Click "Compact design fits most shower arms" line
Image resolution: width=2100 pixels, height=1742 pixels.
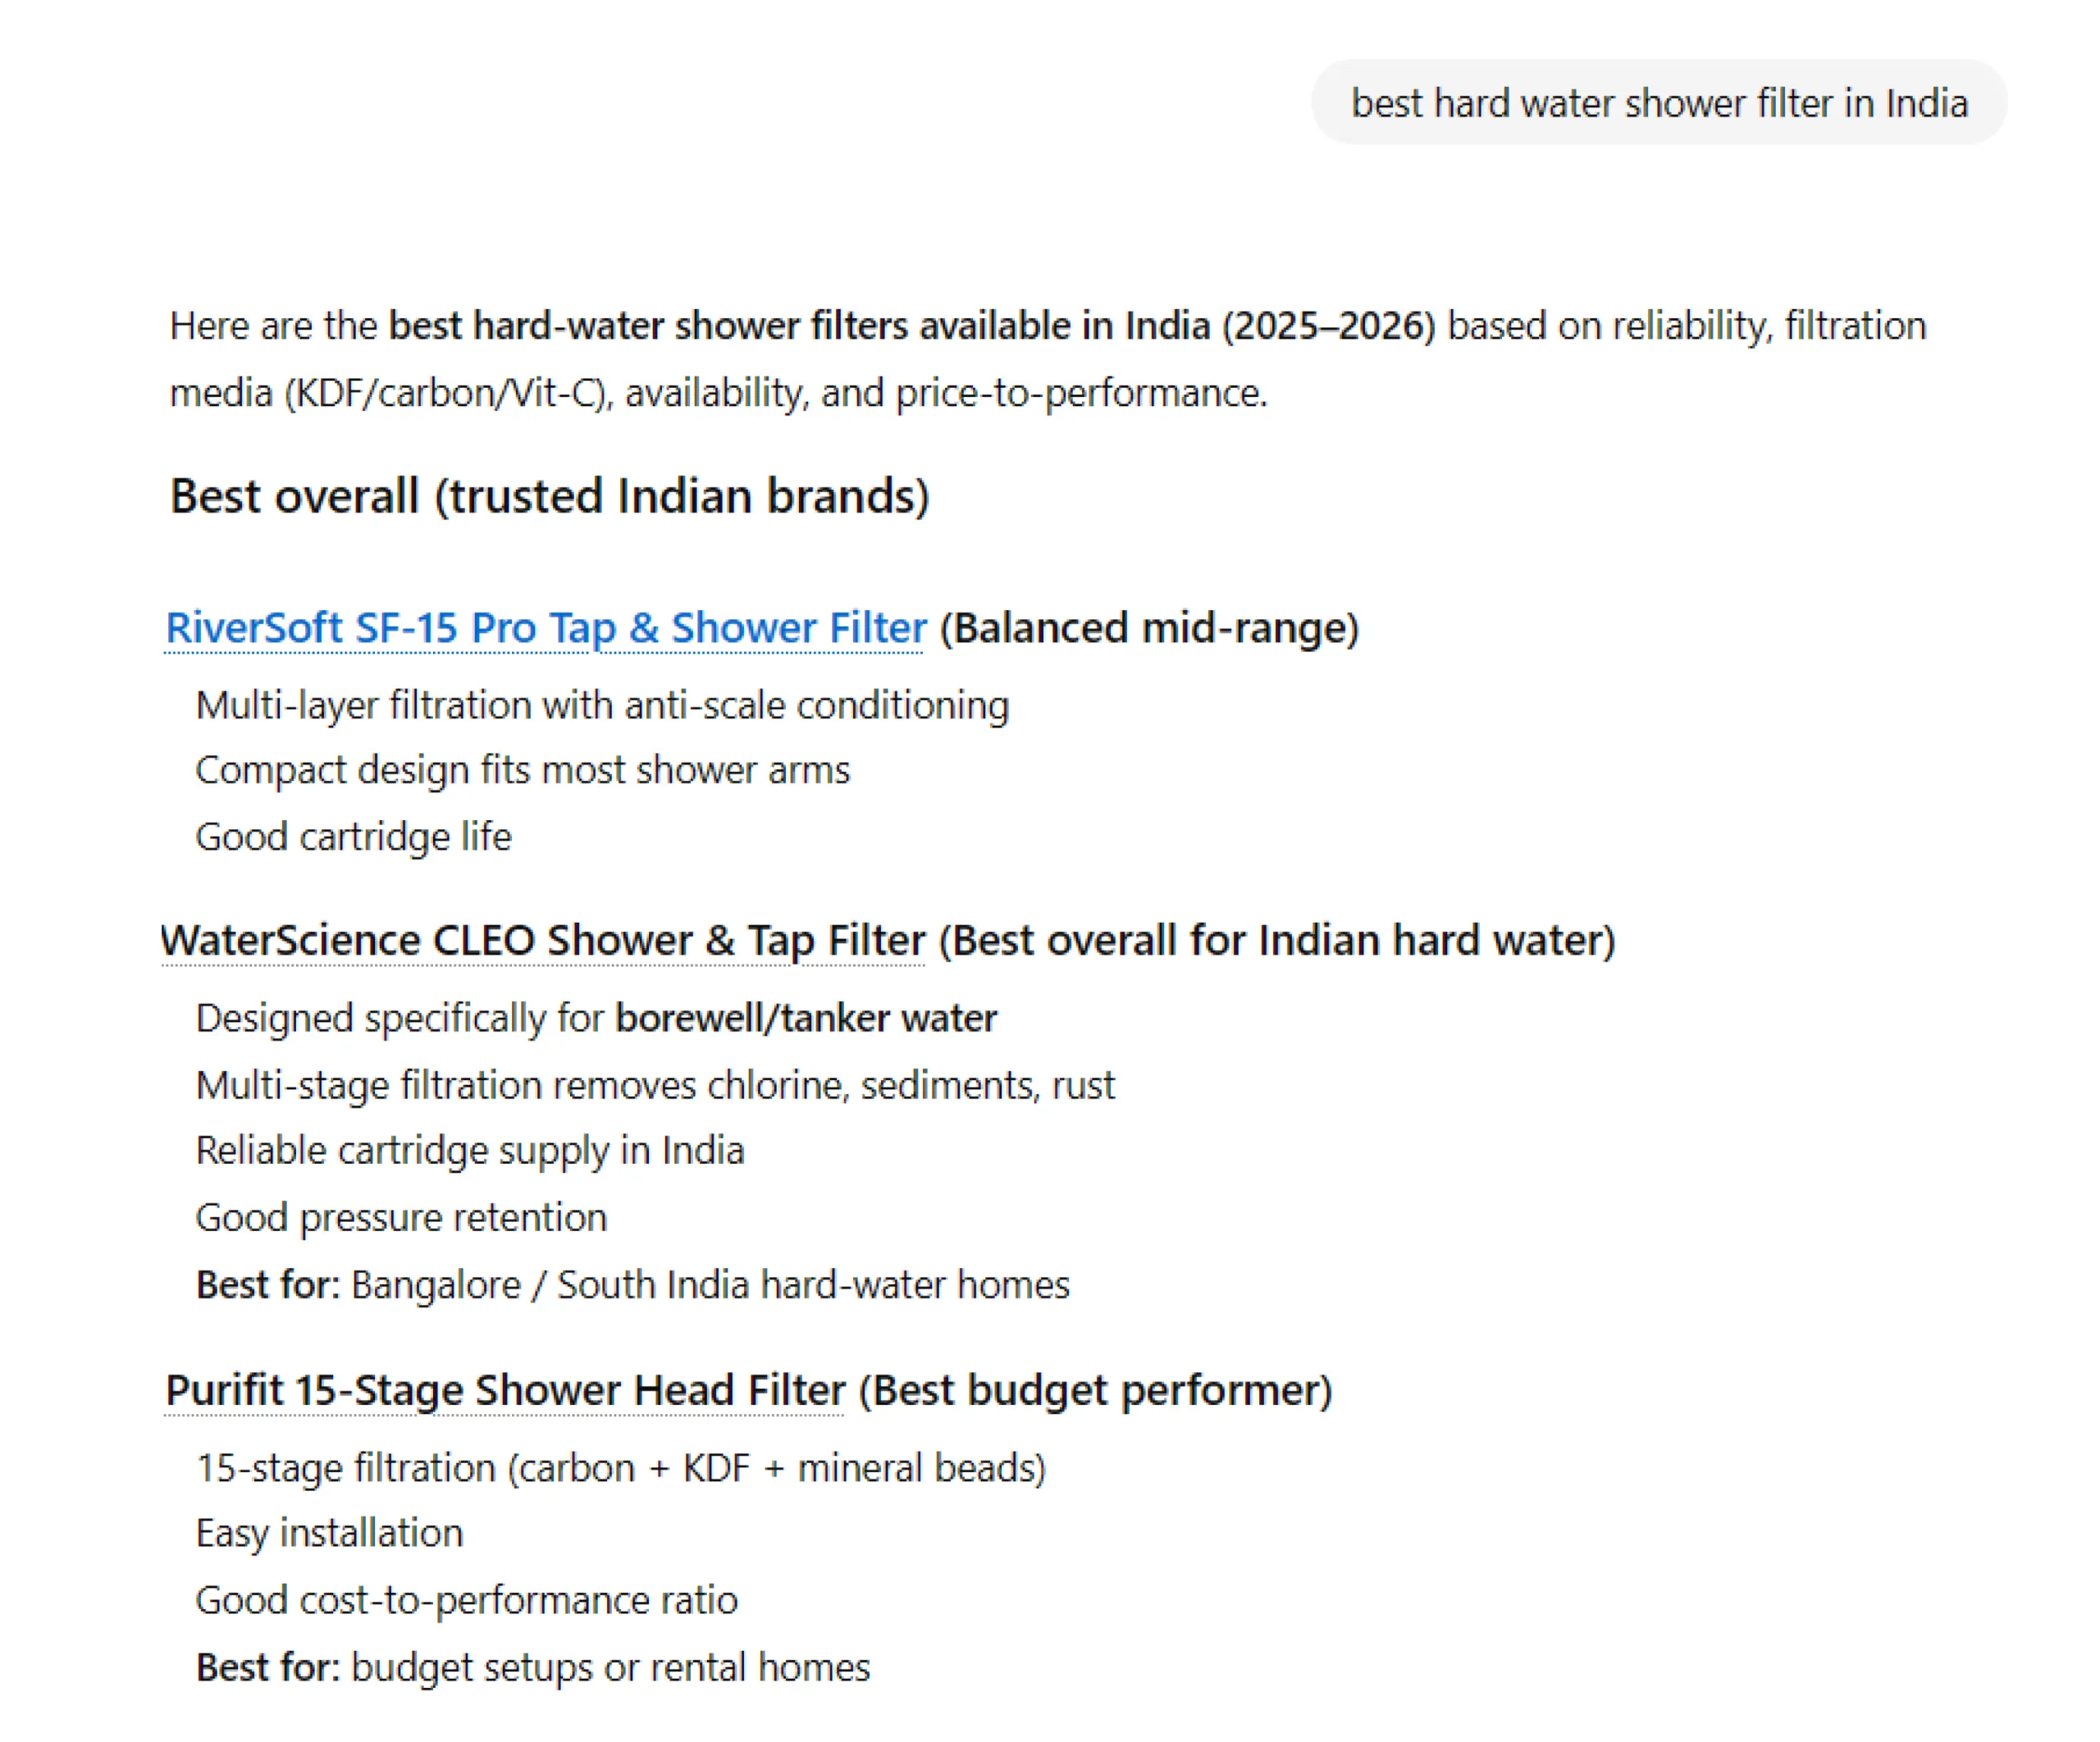pos(522,770)
